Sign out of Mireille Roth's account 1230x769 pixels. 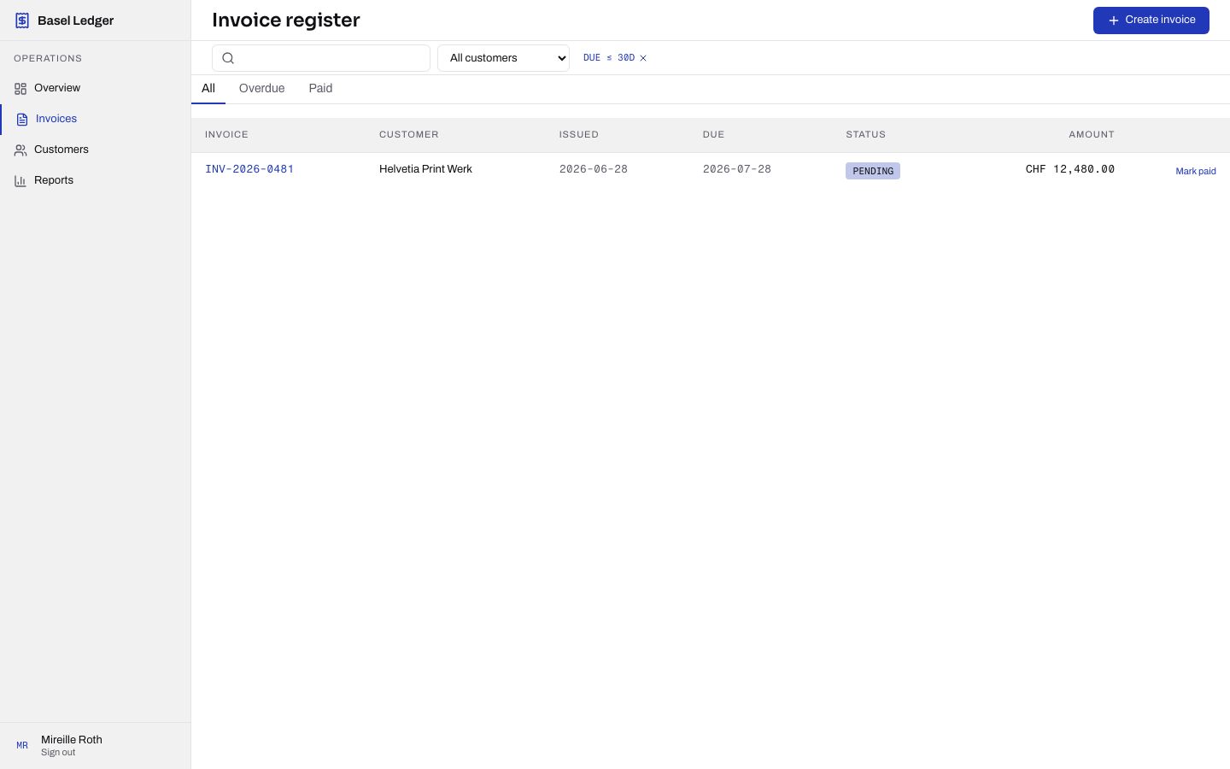[x=58, y=753]
